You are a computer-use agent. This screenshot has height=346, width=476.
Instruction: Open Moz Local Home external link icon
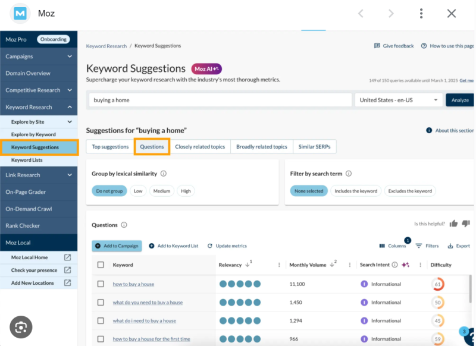[67, 257]
